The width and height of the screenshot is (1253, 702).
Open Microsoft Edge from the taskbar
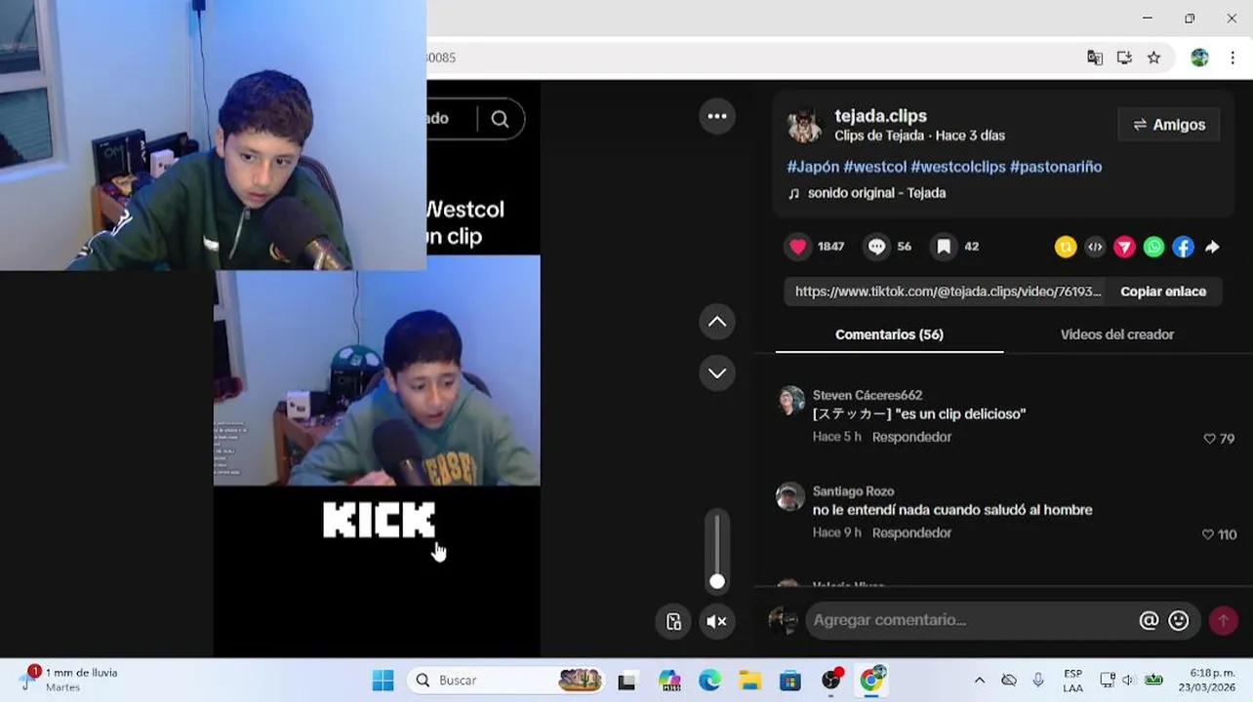pos(709,681)
